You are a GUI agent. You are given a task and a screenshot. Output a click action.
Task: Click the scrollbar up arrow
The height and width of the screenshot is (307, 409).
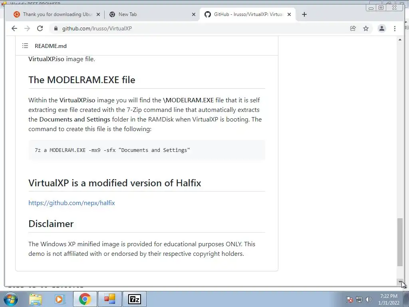point(400,40)
